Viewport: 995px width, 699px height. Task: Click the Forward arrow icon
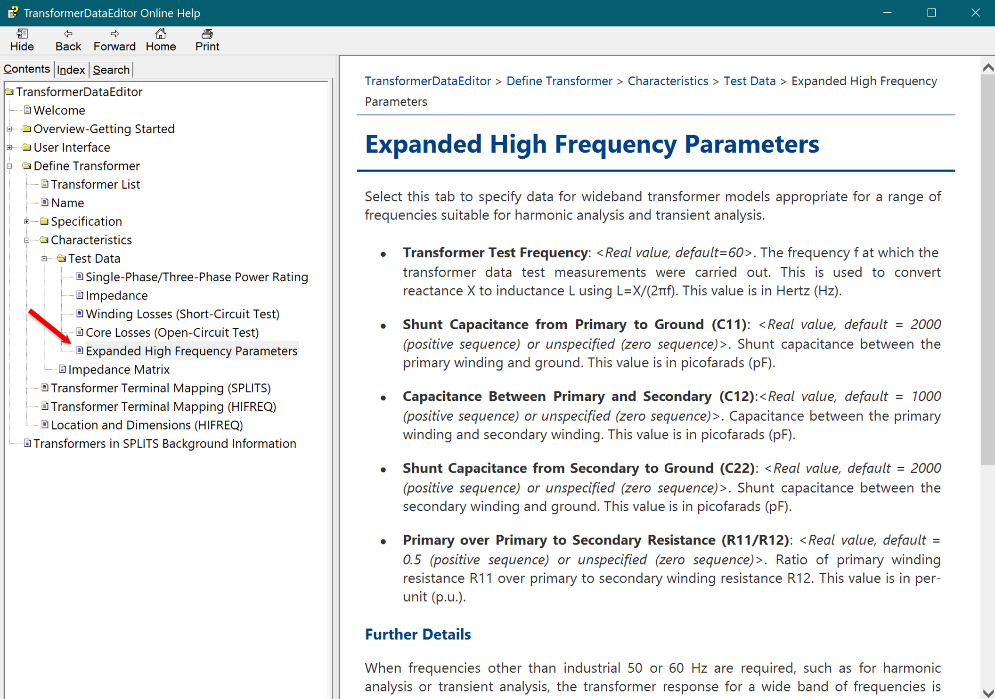[x=114, y=33]
